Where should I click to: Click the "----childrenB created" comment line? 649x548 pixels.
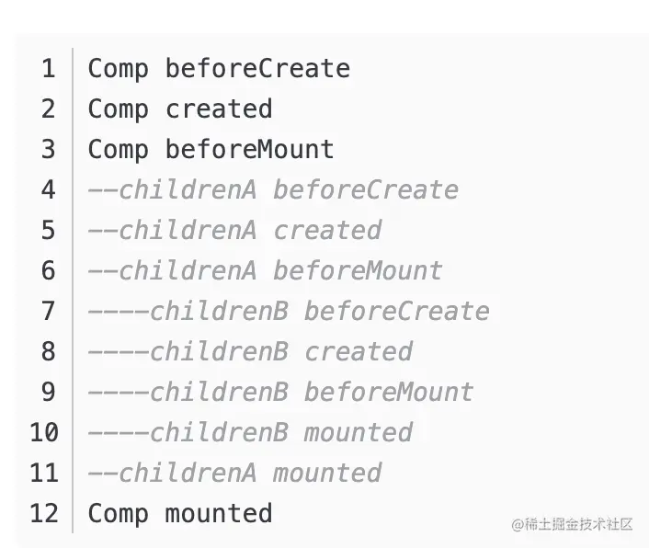(249, 352)
